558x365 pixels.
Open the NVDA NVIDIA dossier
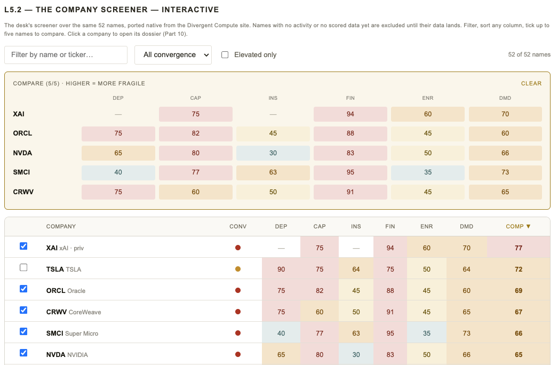coord(67,355)
